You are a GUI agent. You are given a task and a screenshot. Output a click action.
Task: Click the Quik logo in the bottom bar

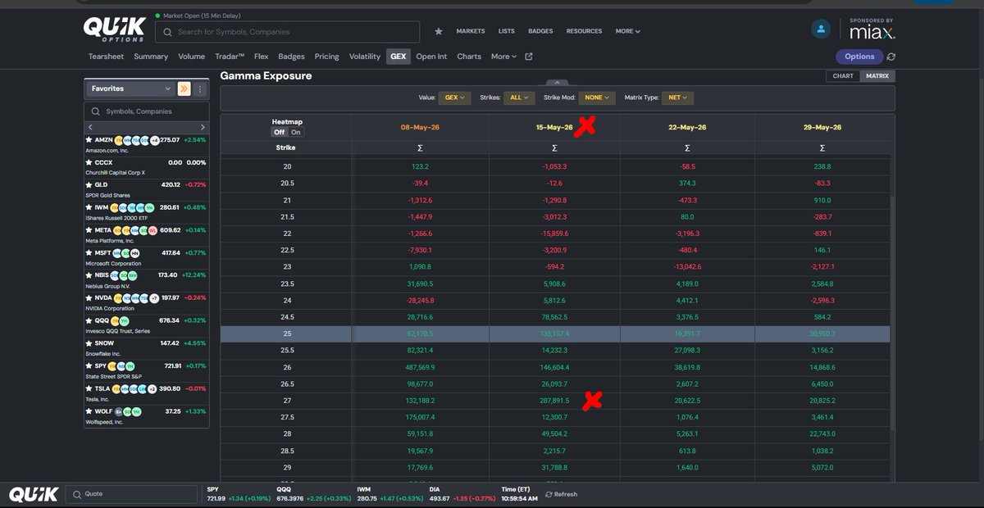[x=34, y=494]
